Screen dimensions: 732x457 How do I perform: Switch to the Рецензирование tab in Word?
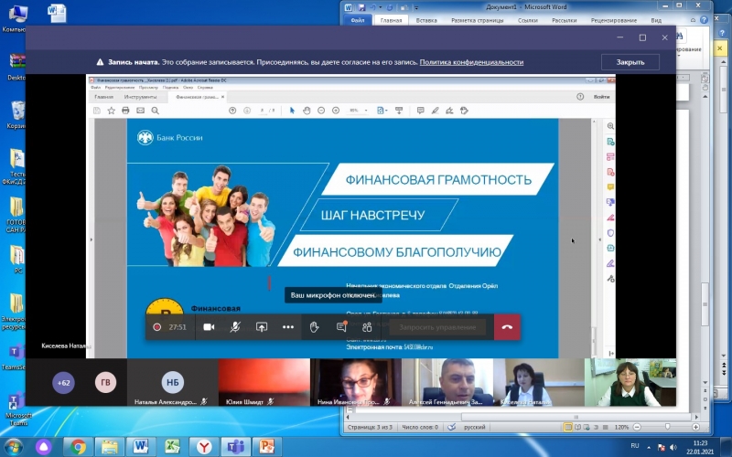pyautogui.click(x=613, y=20)
